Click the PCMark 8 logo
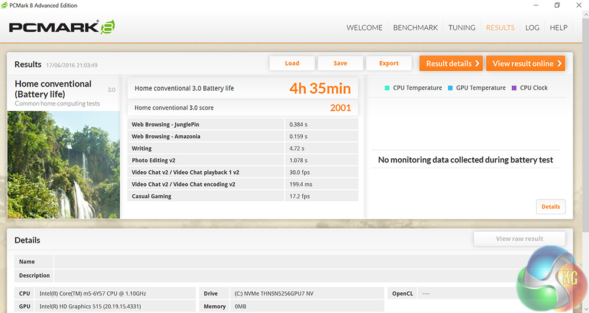 tap(61, 27)
